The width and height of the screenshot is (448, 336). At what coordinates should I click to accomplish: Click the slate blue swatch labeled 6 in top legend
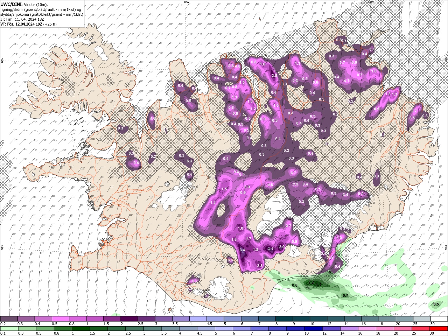(x=249, y=319)
